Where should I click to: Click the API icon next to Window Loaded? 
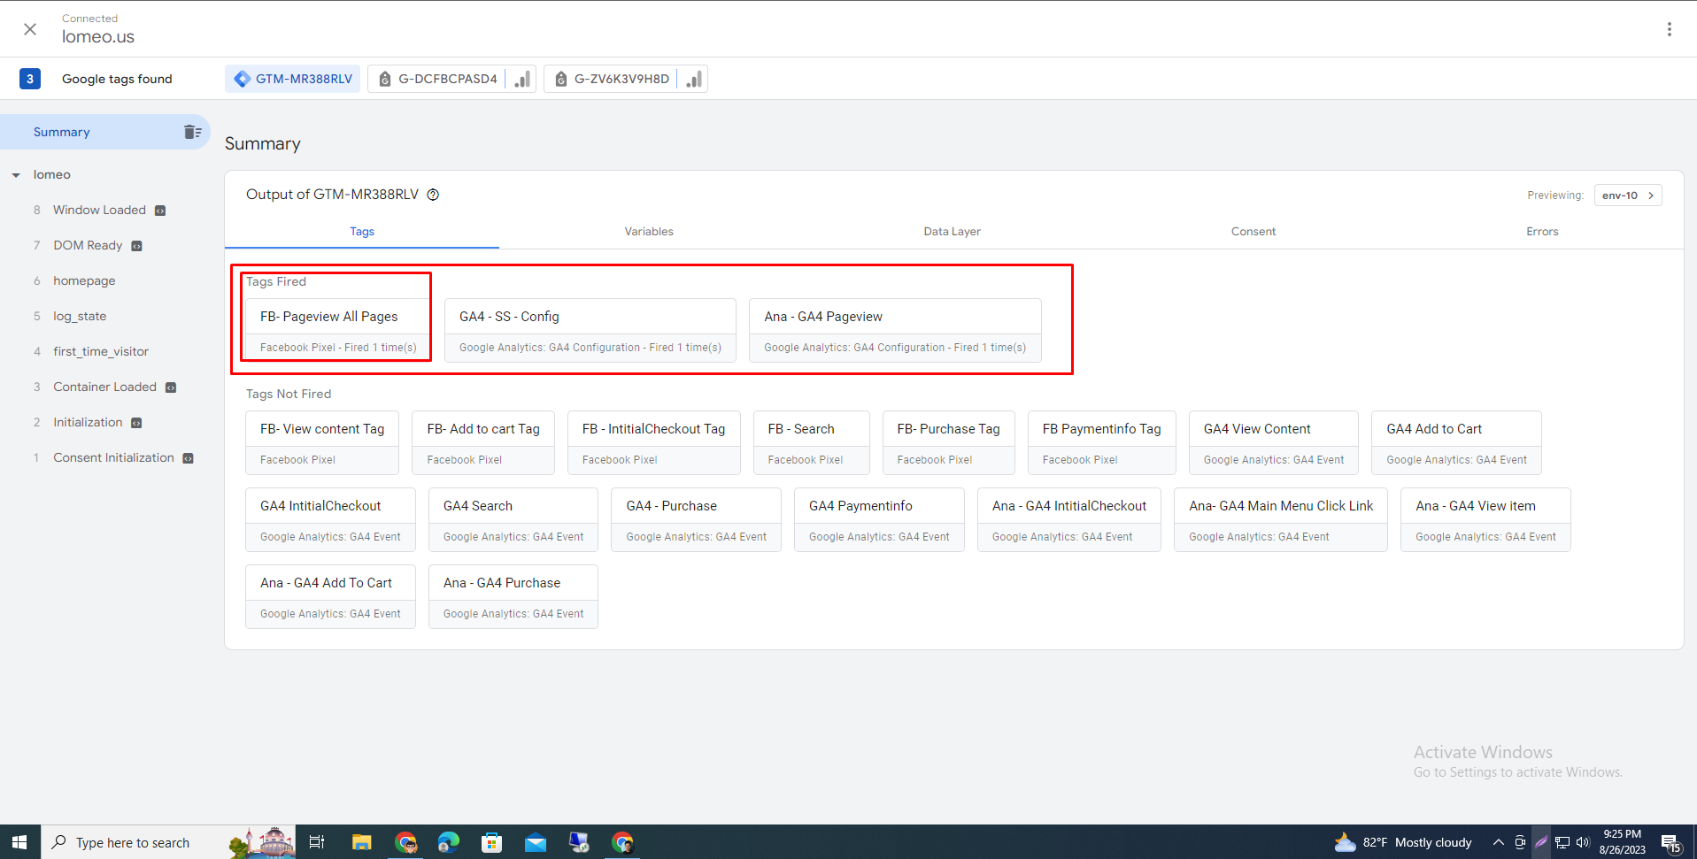point(160,211)
